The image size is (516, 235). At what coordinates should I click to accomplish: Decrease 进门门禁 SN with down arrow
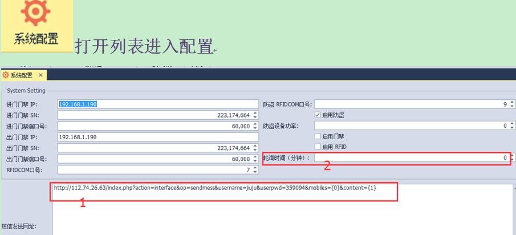255,117
